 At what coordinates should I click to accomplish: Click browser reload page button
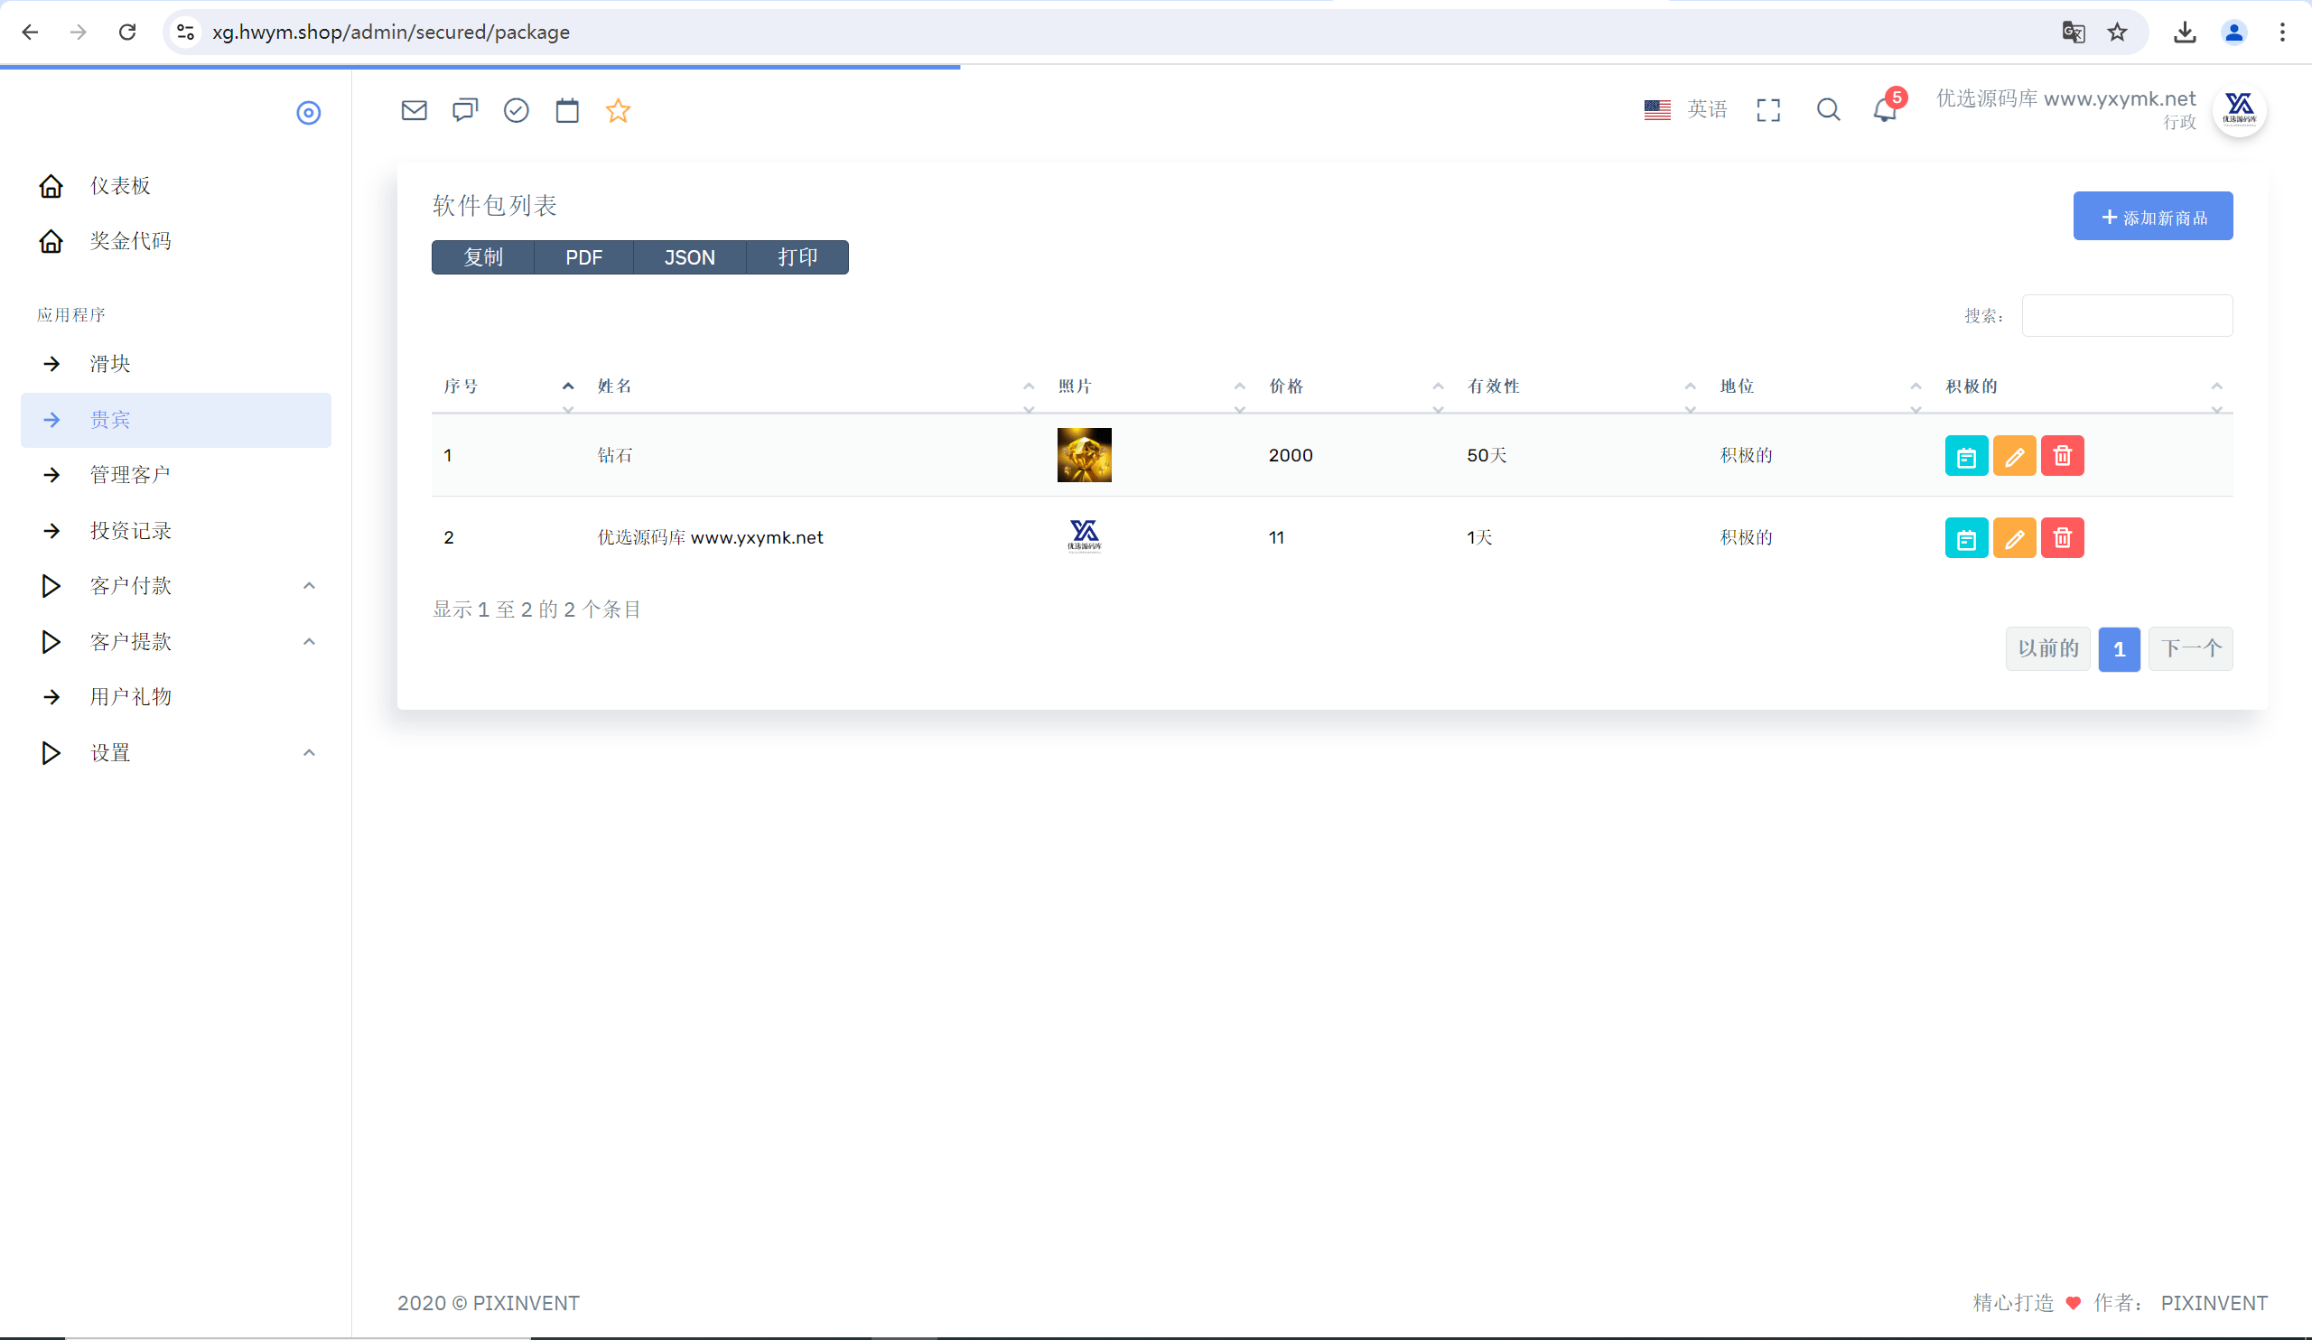[127, 33]
